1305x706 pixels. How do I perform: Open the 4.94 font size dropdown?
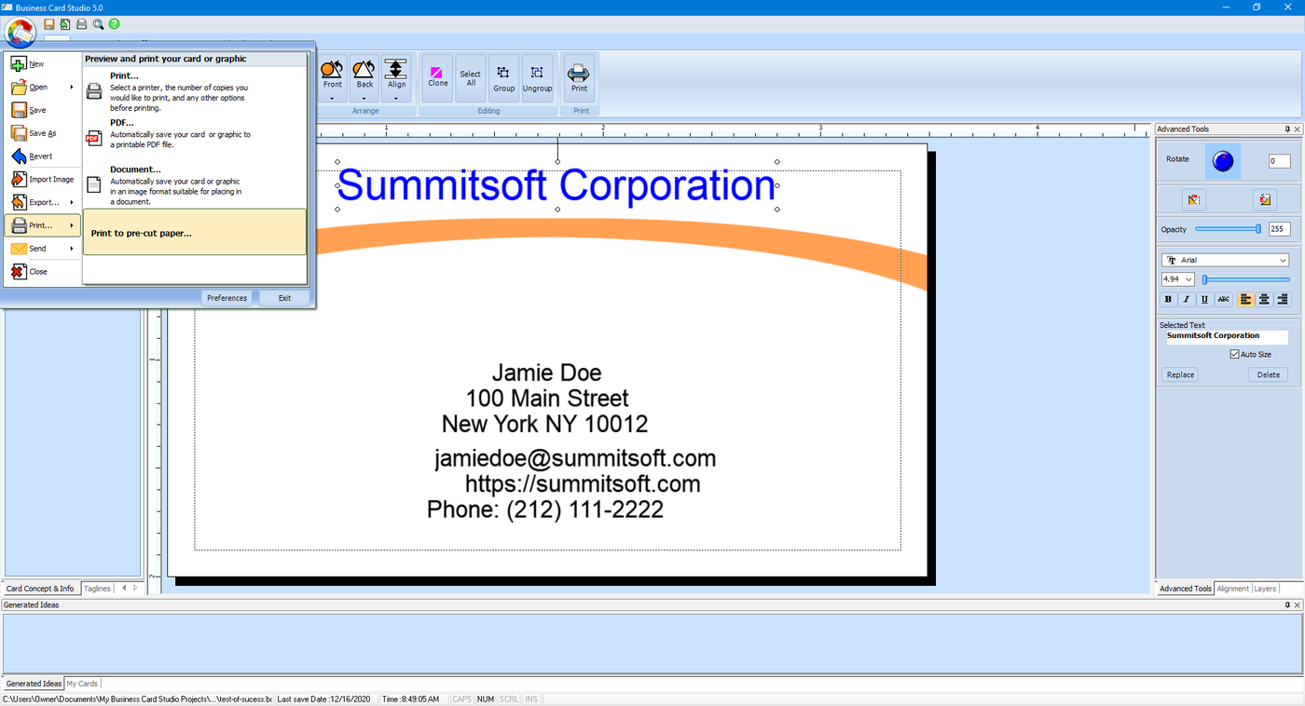(1188, 279)
